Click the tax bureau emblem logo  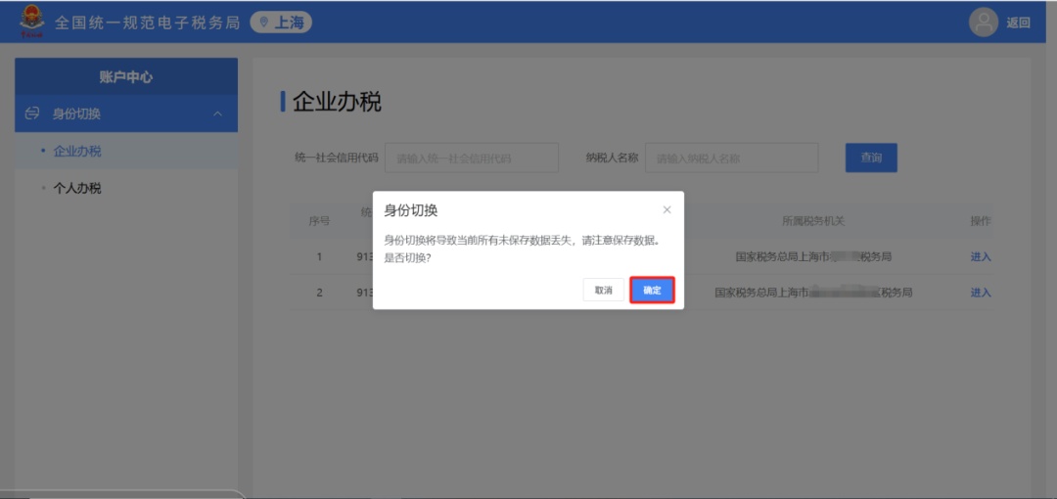32,22
